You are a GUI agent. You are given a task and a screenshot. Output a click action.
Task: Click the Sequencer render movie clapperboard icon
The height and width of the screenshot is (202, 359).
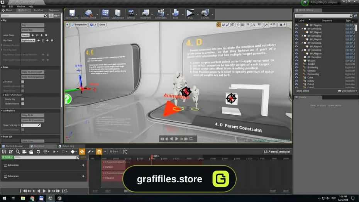click(31, 152)
